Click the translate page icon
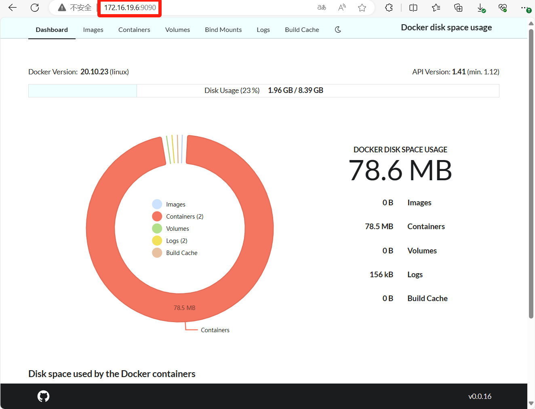The width and height of the screenshot is (535, 409). pyautogui.click(x=322, y=8)
